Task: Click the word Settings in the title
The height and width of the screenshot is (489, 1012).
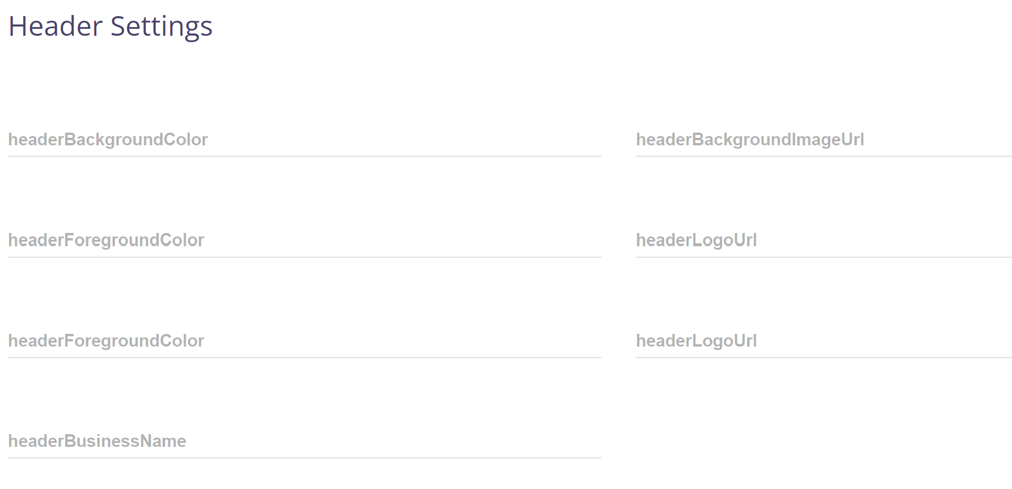Action: coord(162,27)
